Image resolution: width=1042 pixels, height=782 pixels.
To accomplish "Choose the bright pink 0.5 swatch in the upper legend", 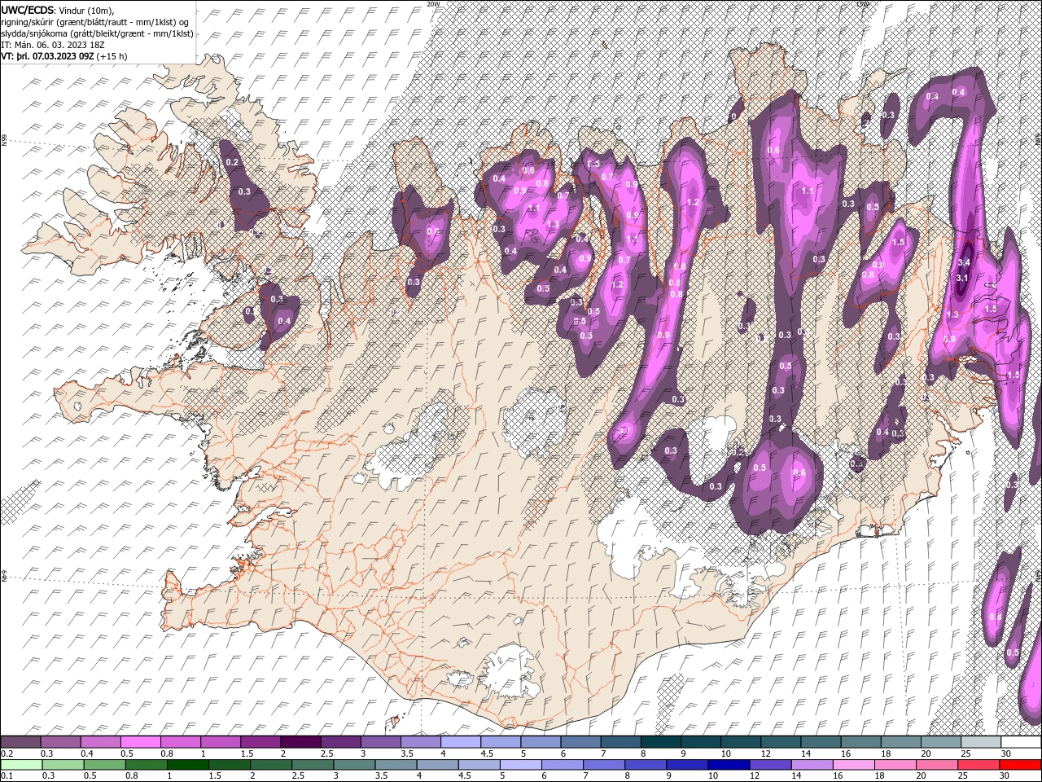I will point(140,742).
